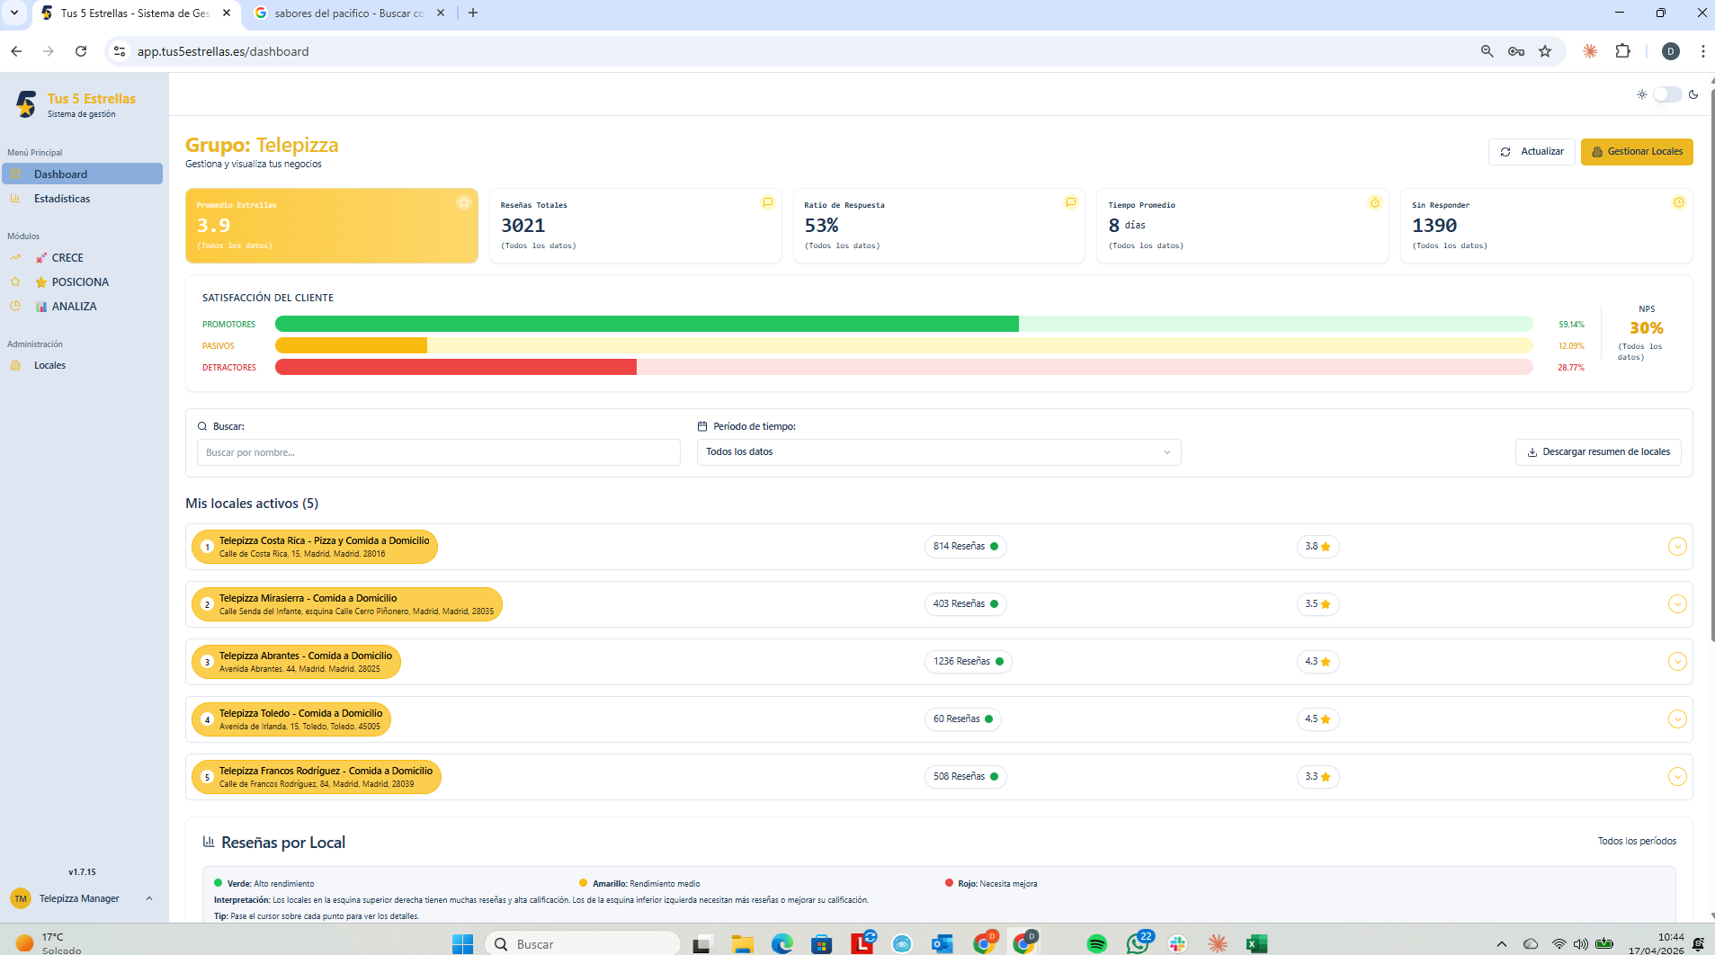1715x955 pixels.
Task: Click the Gestionar Locales button
Action: coord(1637,152)
